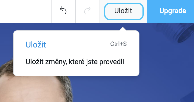Click the divider line left of the undo arrow
Screen dimensions: 194x102
click(51, 12)
